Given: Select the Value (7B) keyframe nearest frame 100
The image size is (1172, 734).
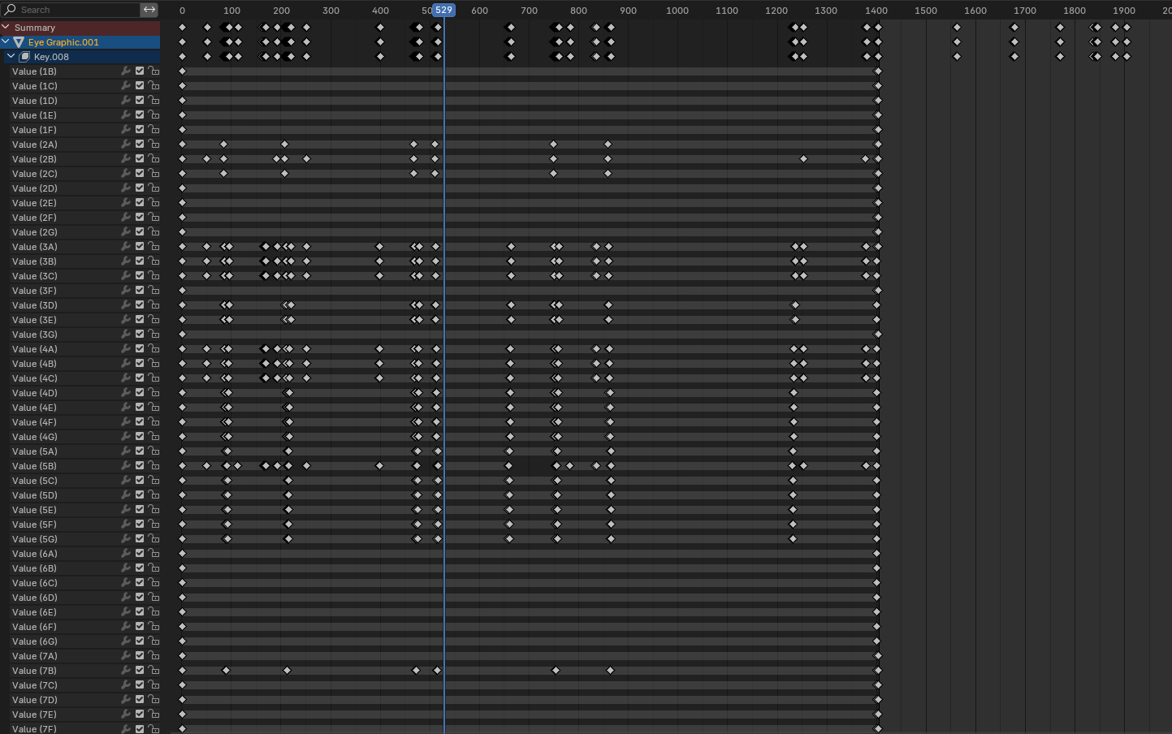Looking at the screenshot, I should pyautogui.click(x=226, y=671).
